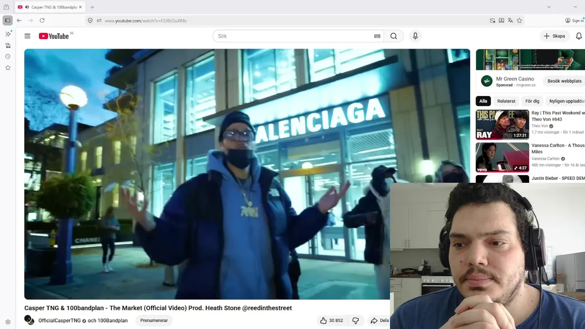Click the picture-in-picture address bar icon
Screen dimensions: 585x329
pyautogui.click(x=492, y=21)
